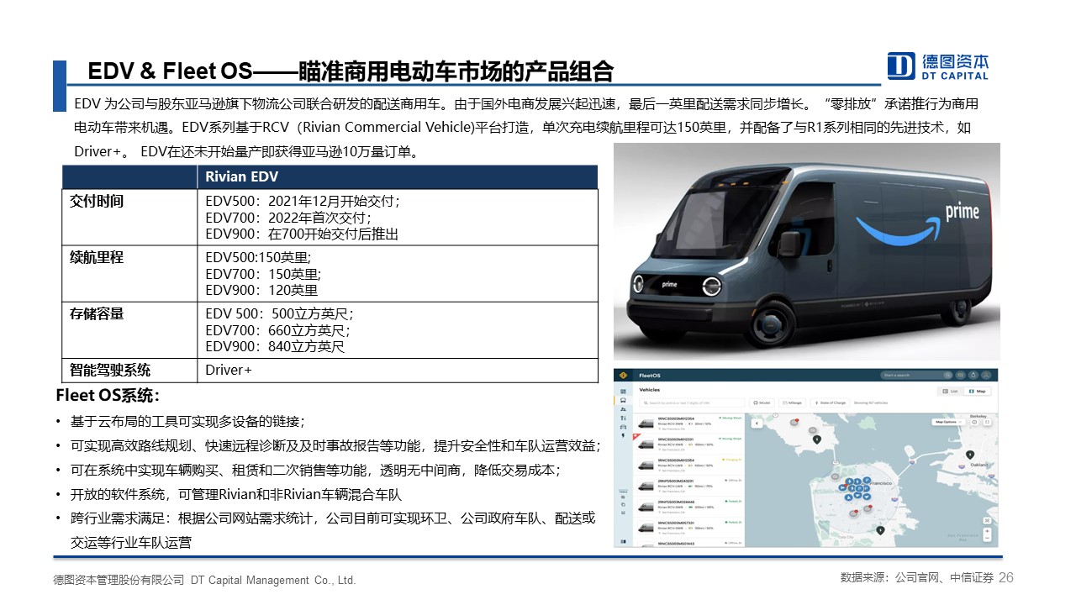Screen dimensions: 1076x605
Task: Click the Amazon Prime van photo
Action: [x=806, y=251]
